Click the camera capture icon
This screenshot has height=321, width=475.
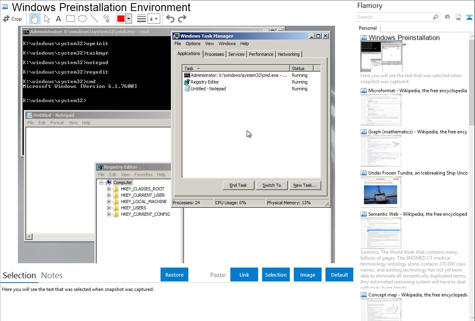pos(447,17)
